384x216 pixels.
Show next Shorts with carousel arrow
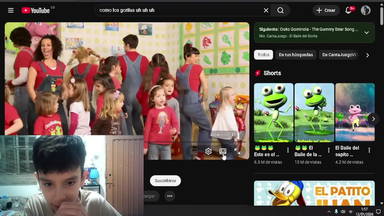click(373, 119)
